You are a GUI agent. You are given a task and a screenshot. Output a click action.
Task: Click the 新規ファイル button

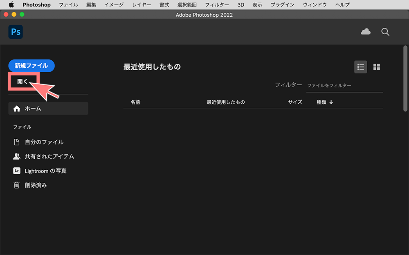[x=31, y=66]
